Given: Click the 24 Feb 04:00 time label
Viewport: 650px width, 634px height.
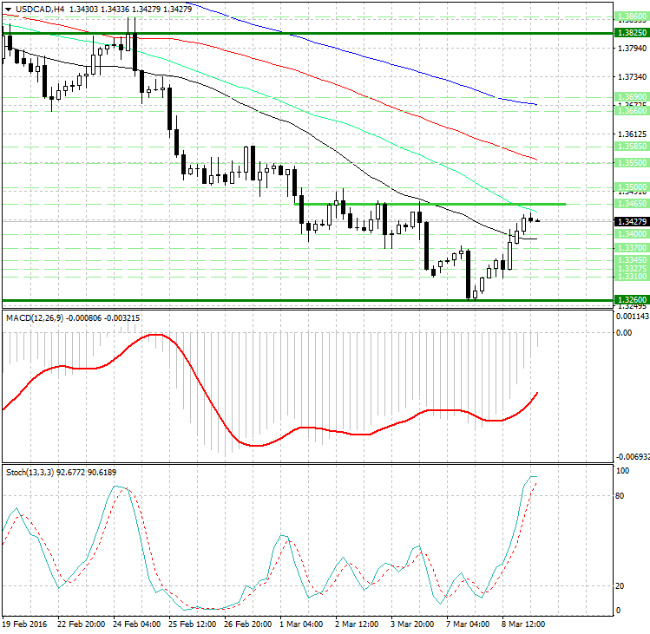Looking at the screenshot, I should pyautogui.click(x=137, y=624).
